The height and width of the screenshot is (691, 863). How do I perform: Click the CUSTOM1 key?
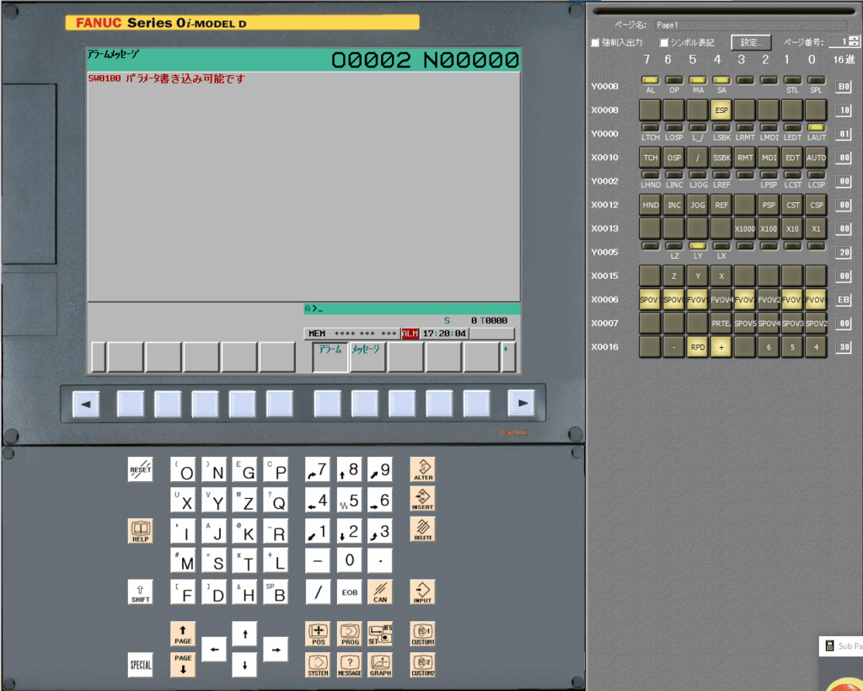click(x=423, y=634)
